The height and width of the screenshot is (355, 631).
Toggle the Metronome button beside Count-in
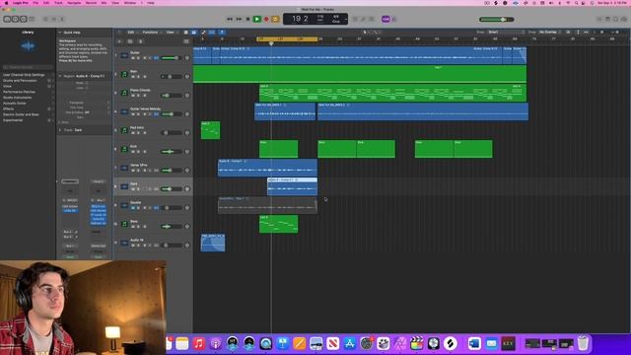(394, 19)
